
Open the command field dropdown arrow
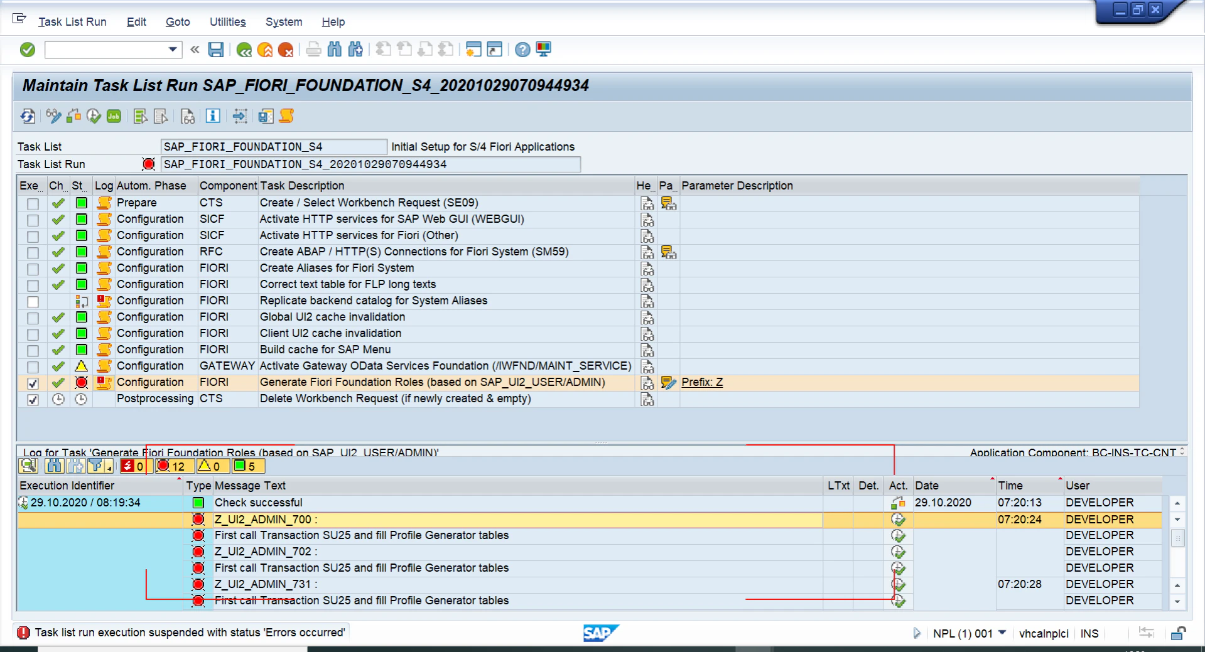tap(173, 50)
